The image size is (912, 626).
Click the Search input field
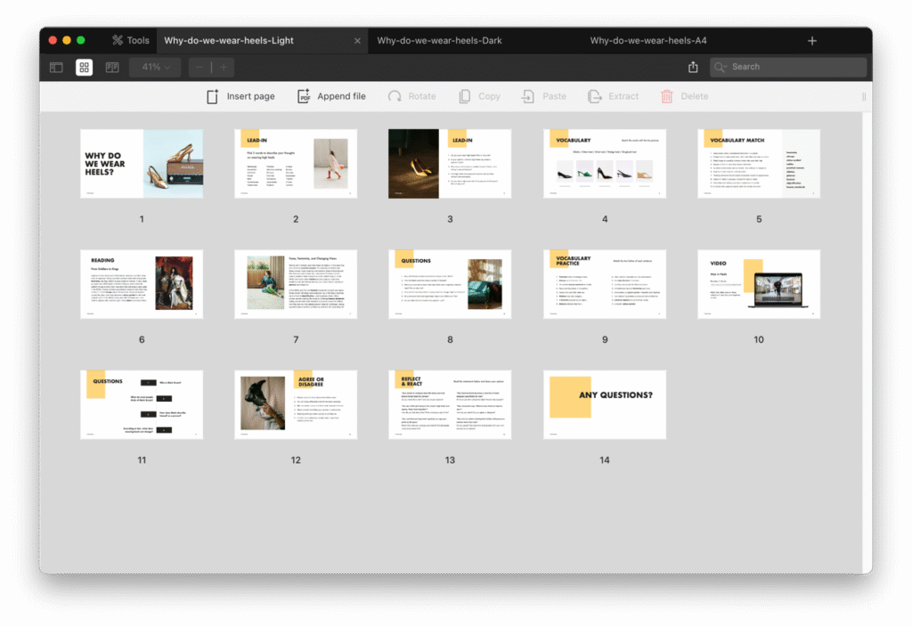(x=794, y=67)
